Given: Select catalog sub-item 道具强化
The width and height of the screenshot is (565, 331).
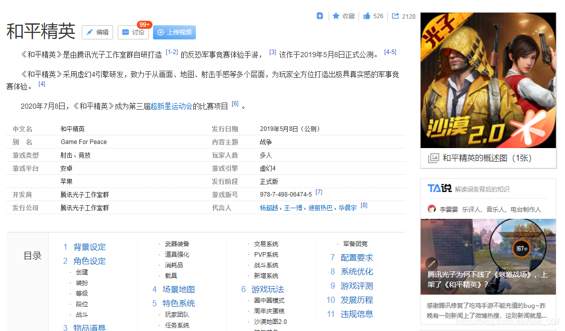Looking at the screenshot, I should pos(177,254).
